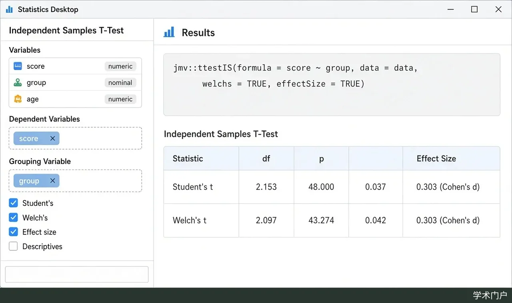Enable the Descriptives checkbox

(13, 246)
